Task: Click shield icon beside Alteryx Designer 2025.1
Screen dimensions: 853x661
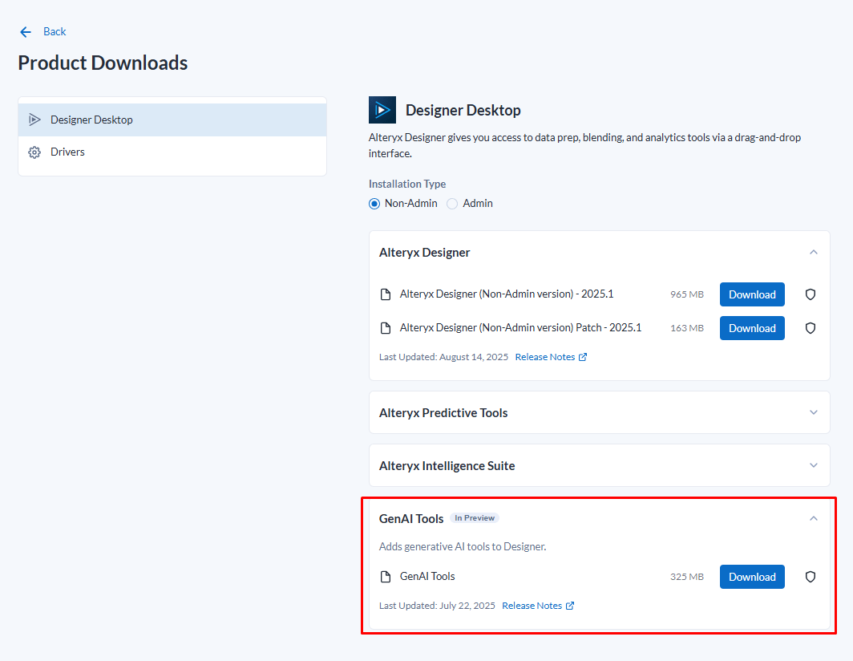Action: 811,294
